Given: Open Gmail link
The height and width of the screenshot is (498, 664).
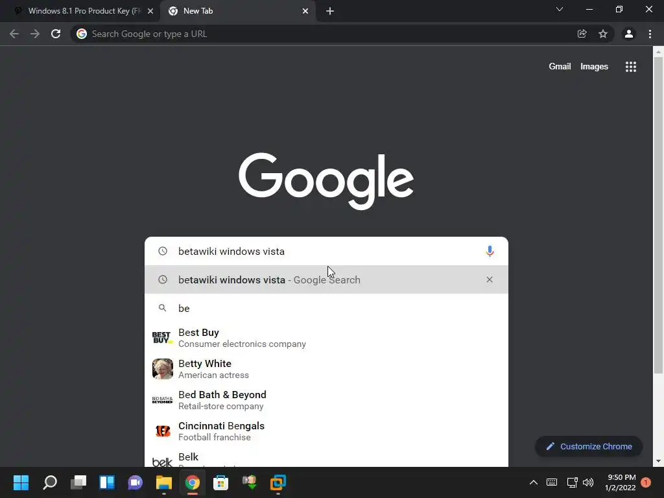Looking at the screenshot, I should tap(560, 67).
